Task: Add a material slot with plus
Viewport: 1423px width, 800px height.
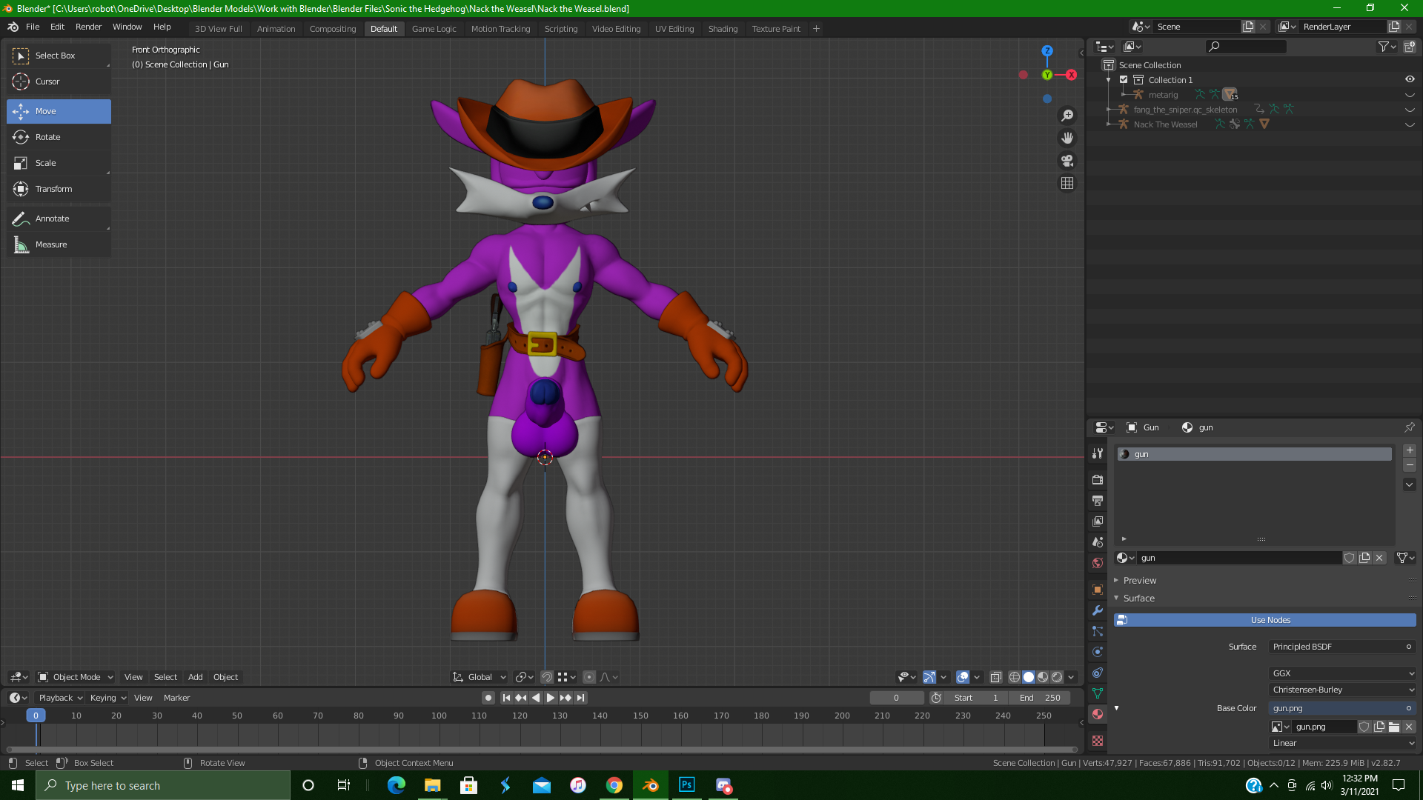Action: pos(1410,450)
